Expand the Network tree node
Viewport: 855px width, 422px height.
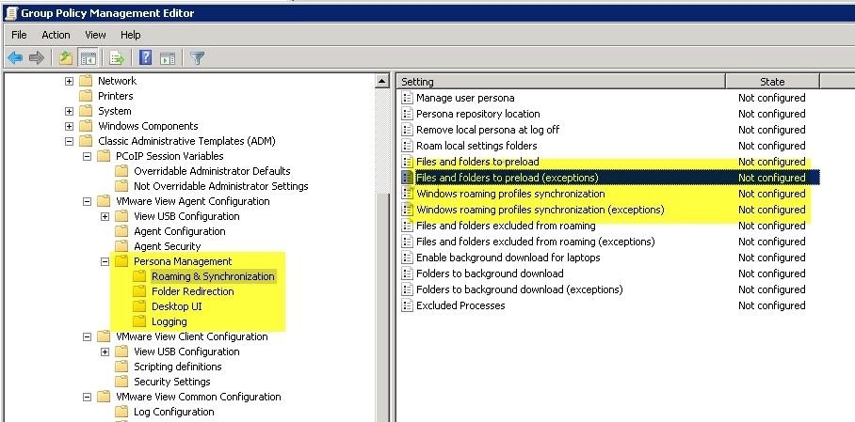point(70,81)
